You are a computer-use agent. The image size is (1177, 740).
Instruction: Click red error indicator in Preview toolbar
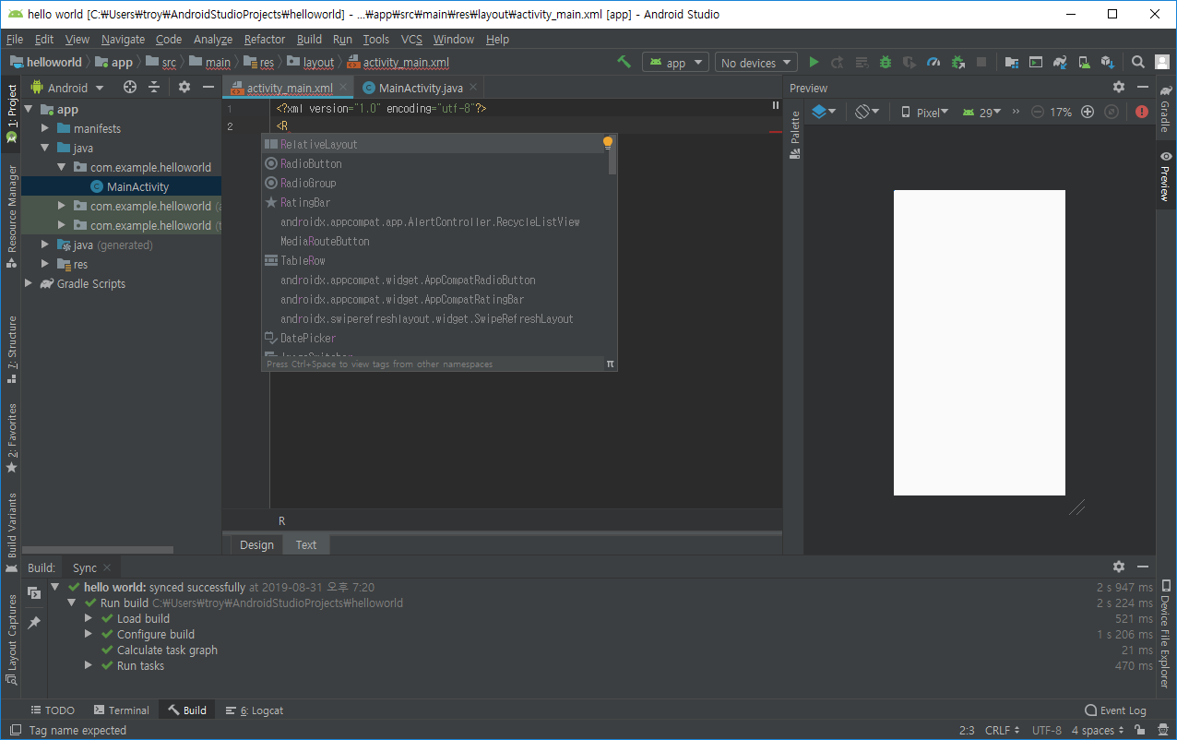tap(1142, 112)
